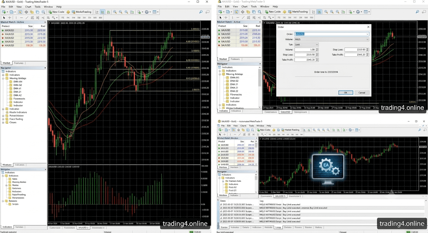Switch to the 'Features' tab in left Market Watch
This screenshot has width=428, height=233.
coord(18,63)
